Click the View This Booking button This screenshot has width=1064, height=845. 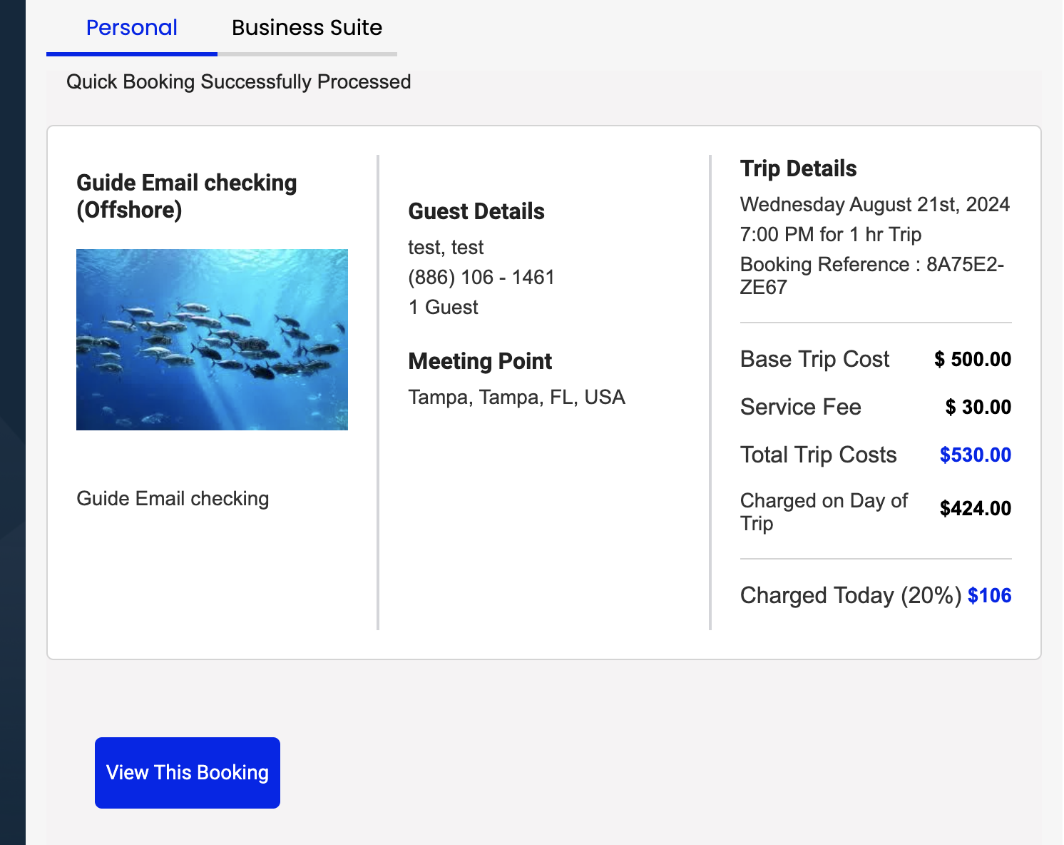[x=187, y=772]
